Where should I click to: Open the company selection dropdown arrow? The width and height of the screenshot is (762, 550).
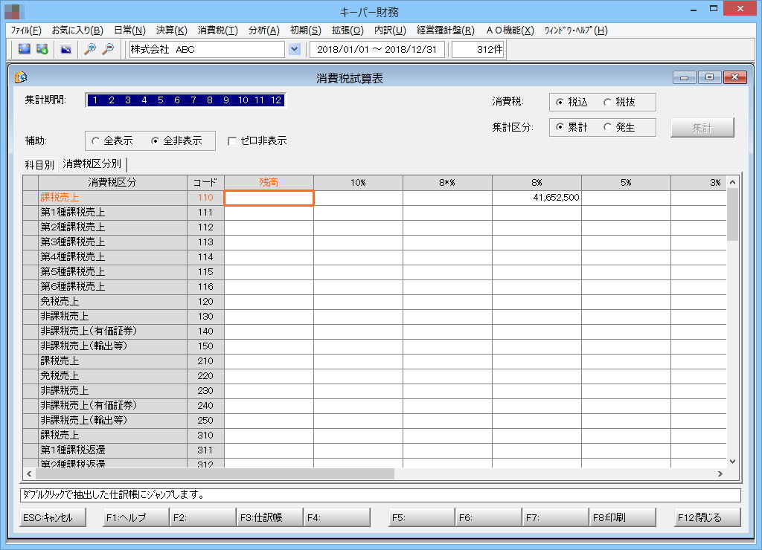[295, 49]
